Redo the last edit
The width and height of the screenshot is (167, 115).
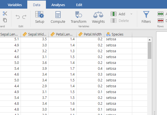coord(24,17)
